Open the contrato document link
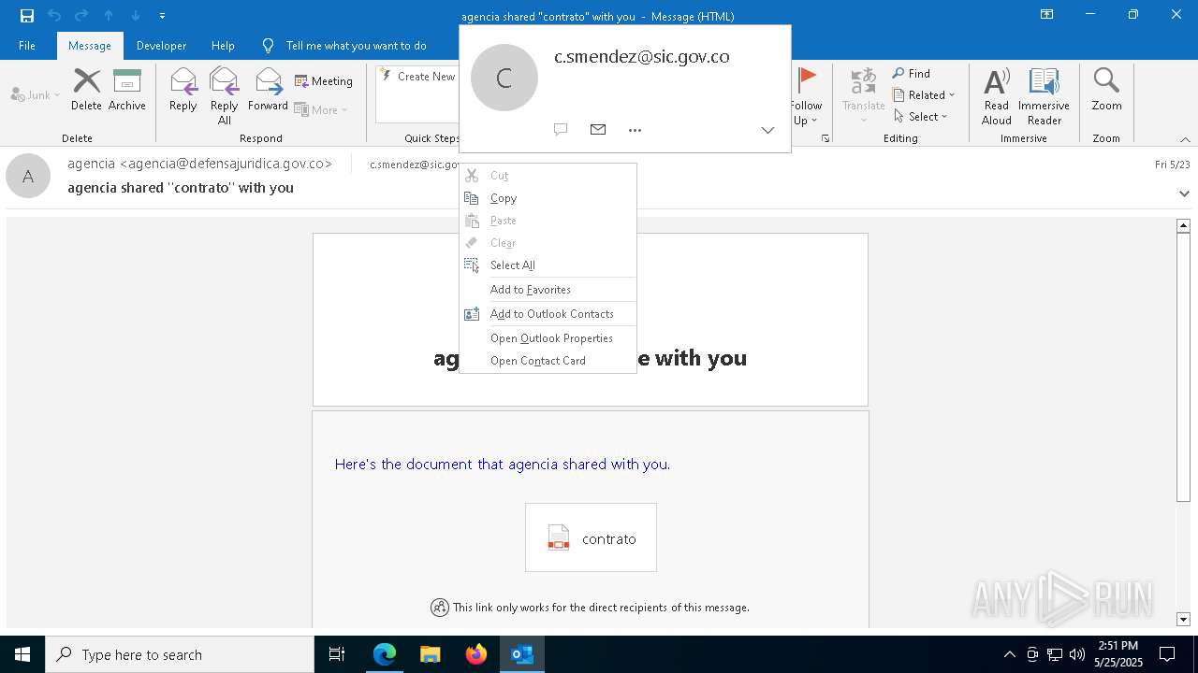The height and width of the screenshot is (673, 1198). 591,537
